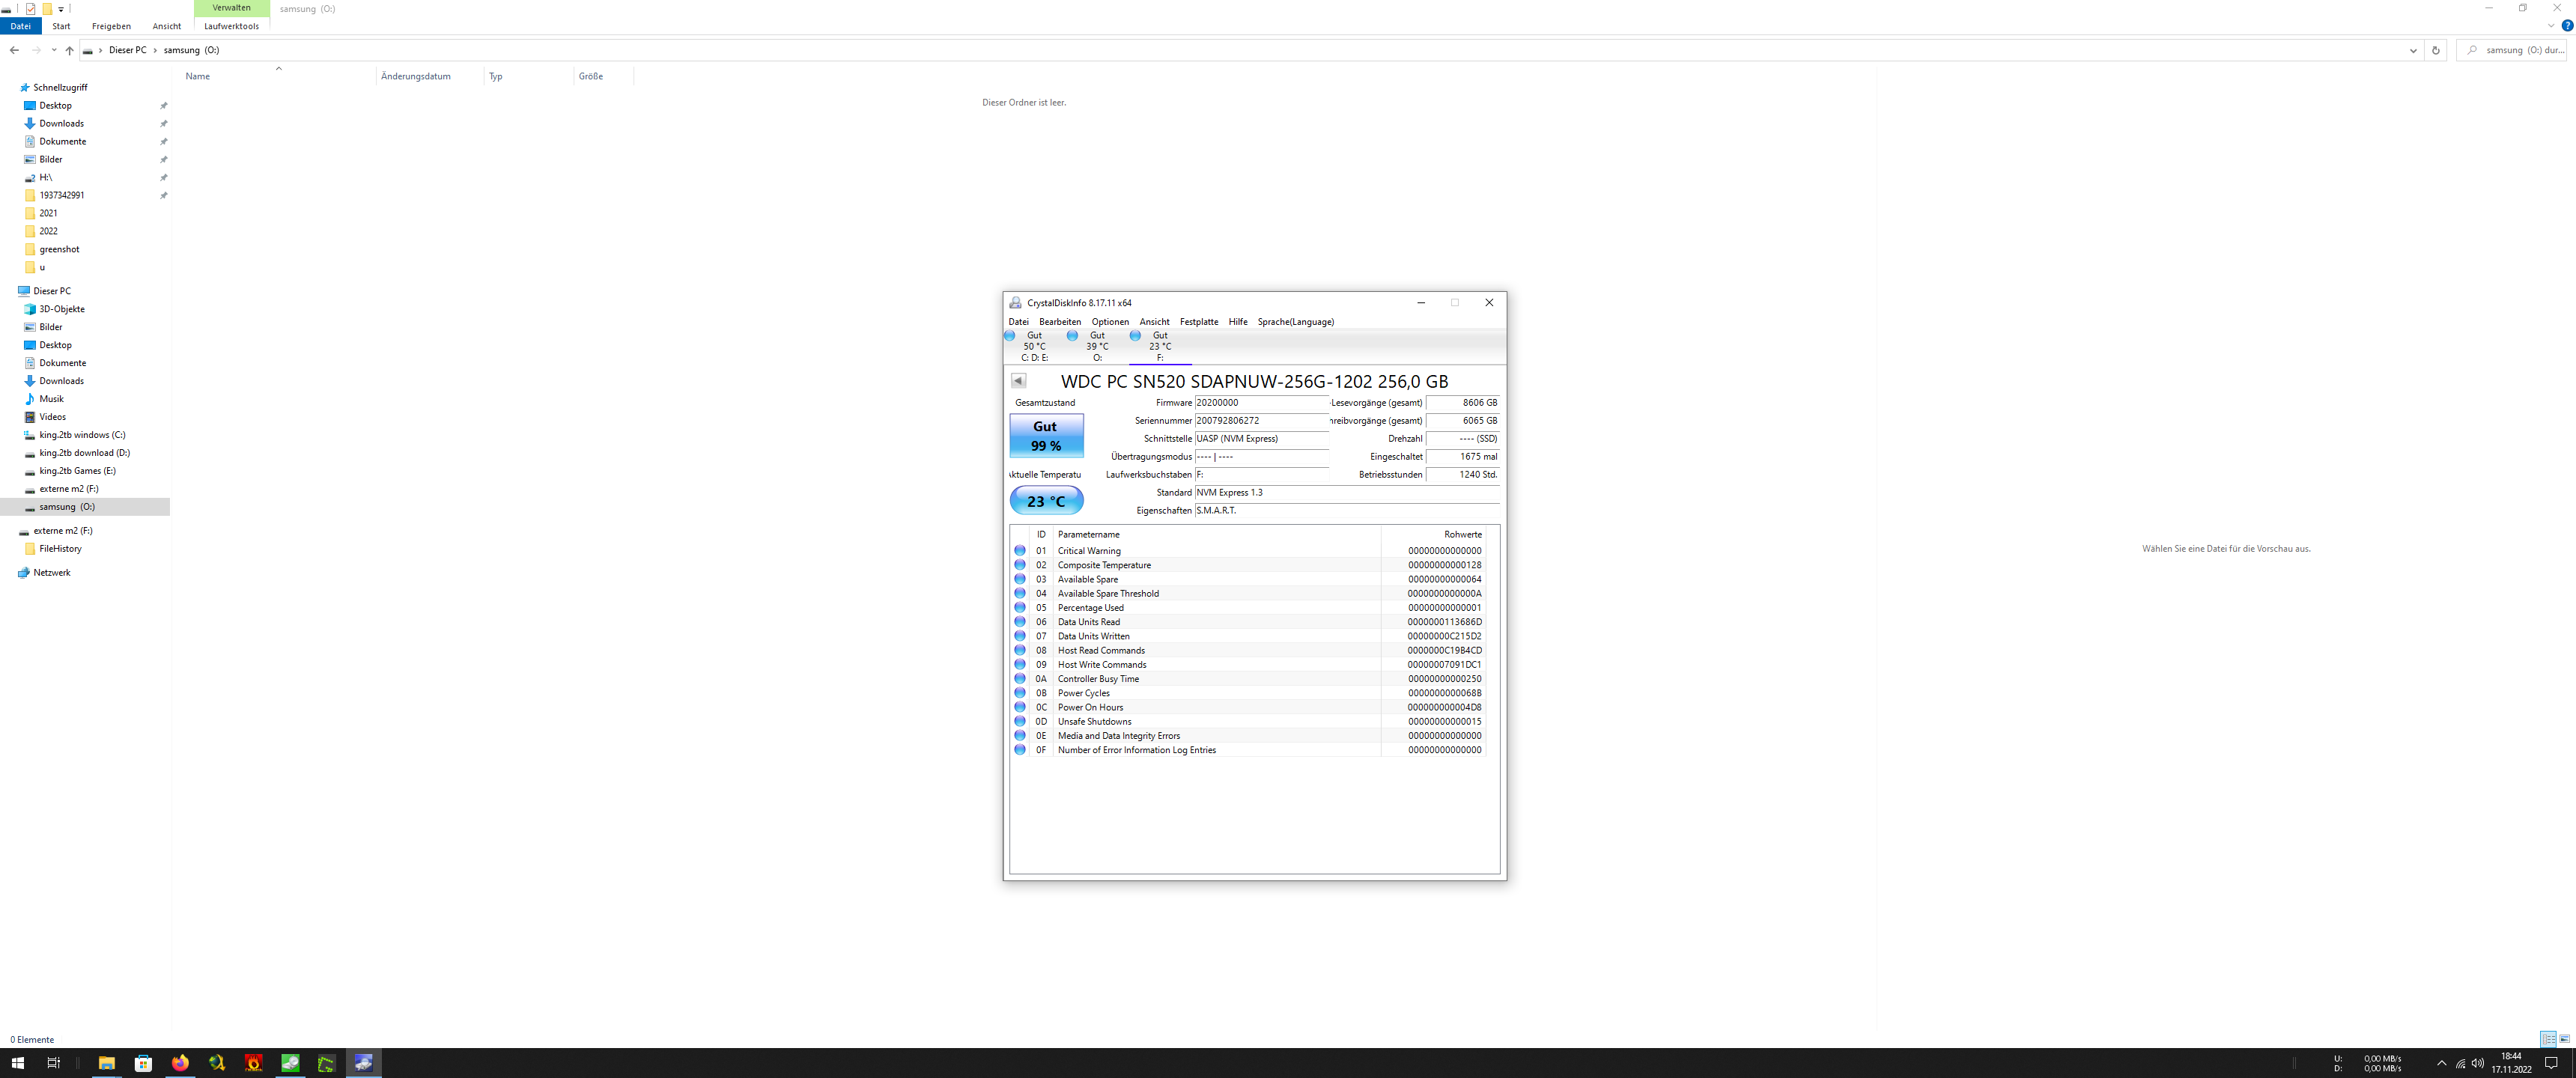Click the previous disk arrow button
The width and height of the screenshot is (2576, 1078).
(x=1018, y=380)
